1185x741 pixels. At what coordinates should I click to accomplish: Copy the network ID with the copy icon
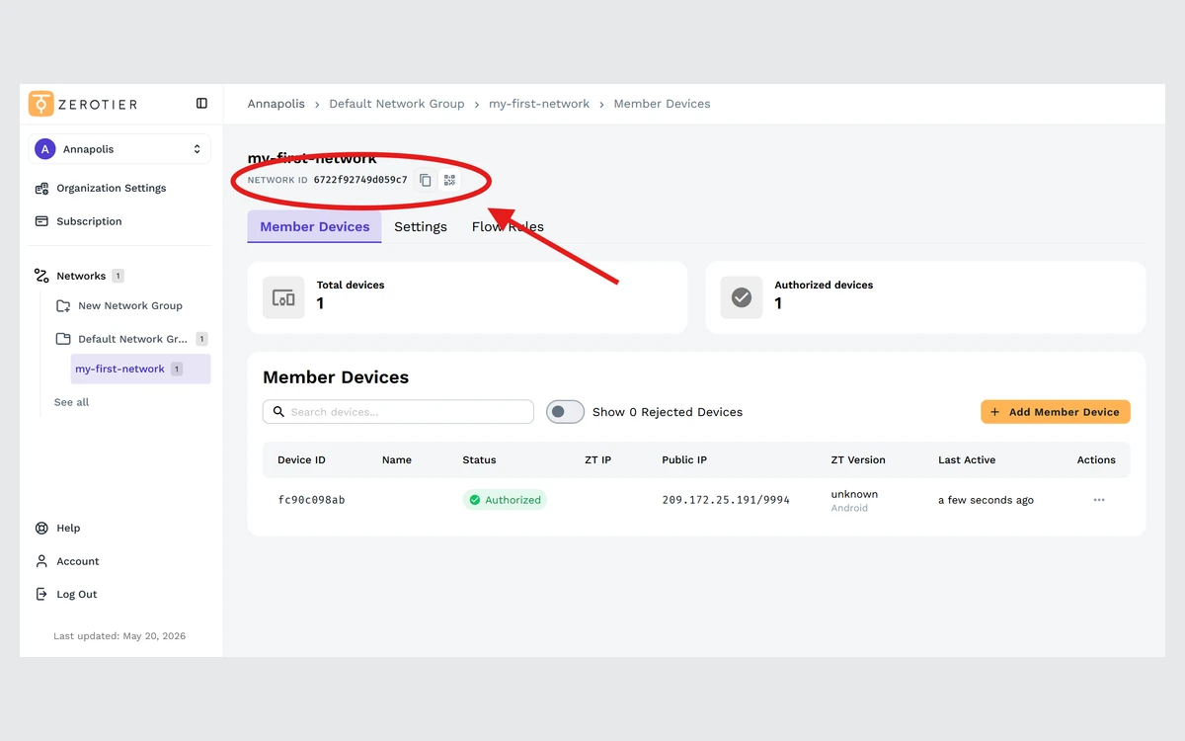point(426,180)
